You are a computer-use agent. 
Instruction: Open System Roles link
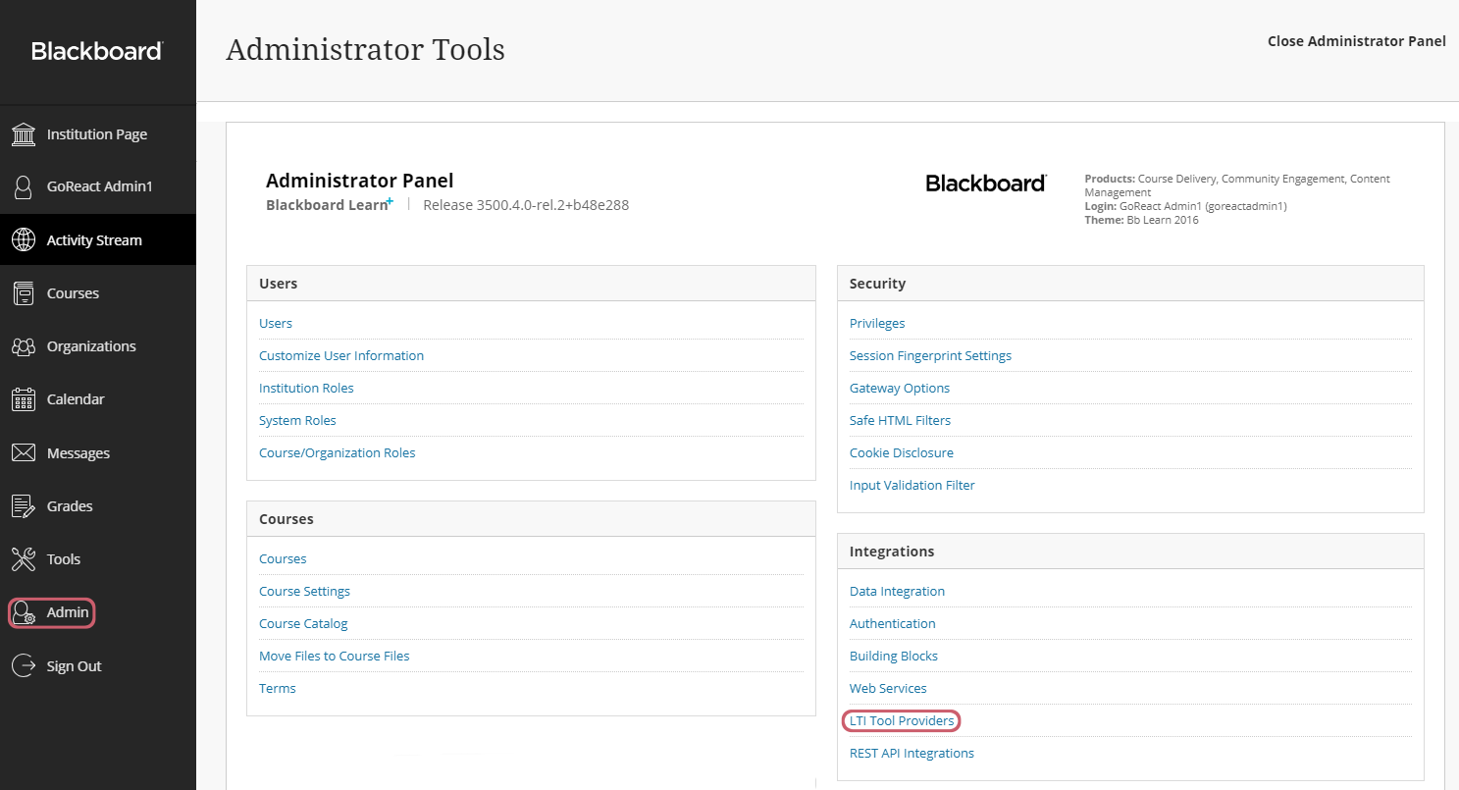297,420
